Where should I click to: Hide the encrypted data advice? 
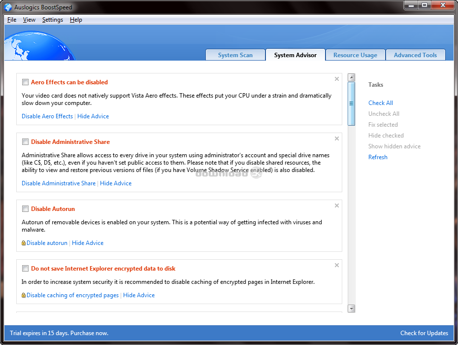pos(139,295)
